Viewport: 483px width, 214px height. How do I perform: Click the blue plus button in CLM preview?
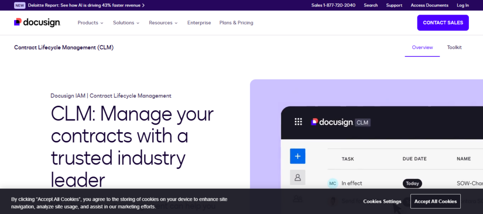298,156
